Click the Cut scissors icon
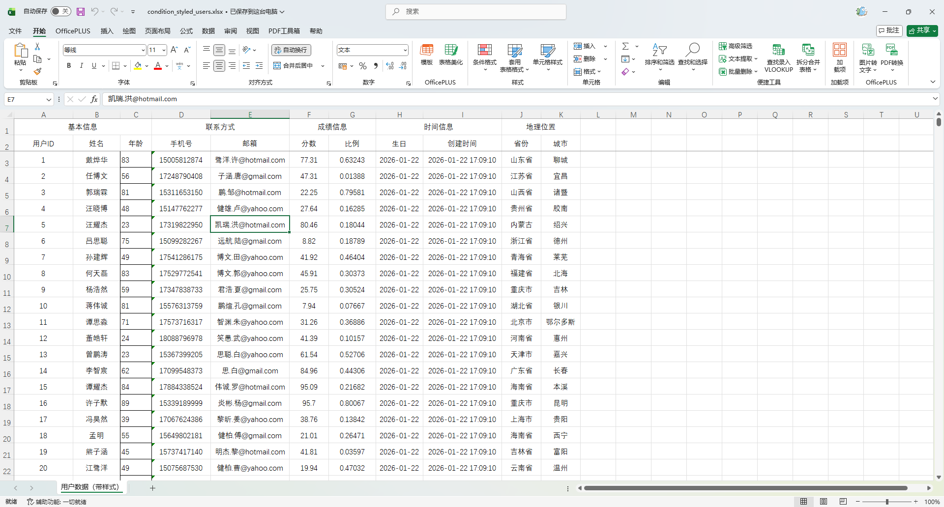The height and width of the screenshot is (507, 944). pyautogui.click(x=37, y=46)
